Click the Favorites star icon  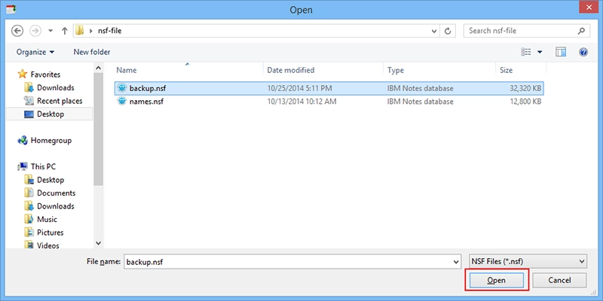click(x=23, y=74)
